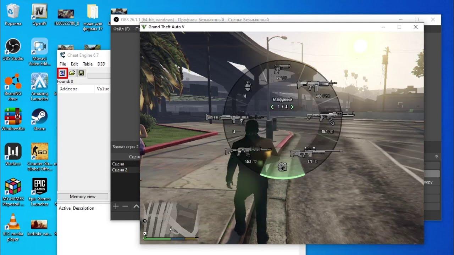Image resolution: width=454 pixels, height=255 pixels.
Task: Close the Grand Theft Auto V window
Action: 416,27
